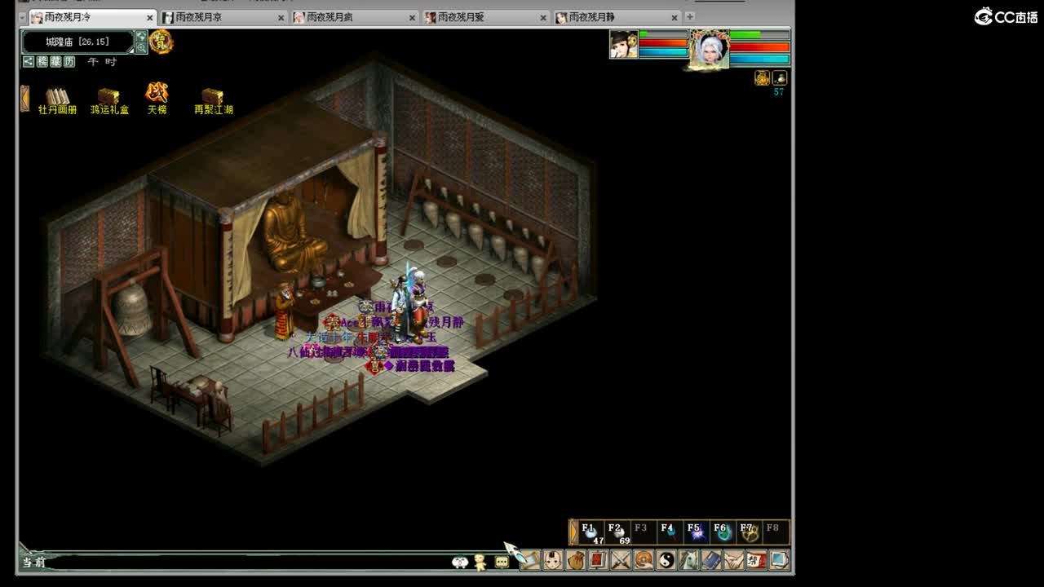
Task: Click the golden buff icon above 57
Action: [x=762, y=77]
